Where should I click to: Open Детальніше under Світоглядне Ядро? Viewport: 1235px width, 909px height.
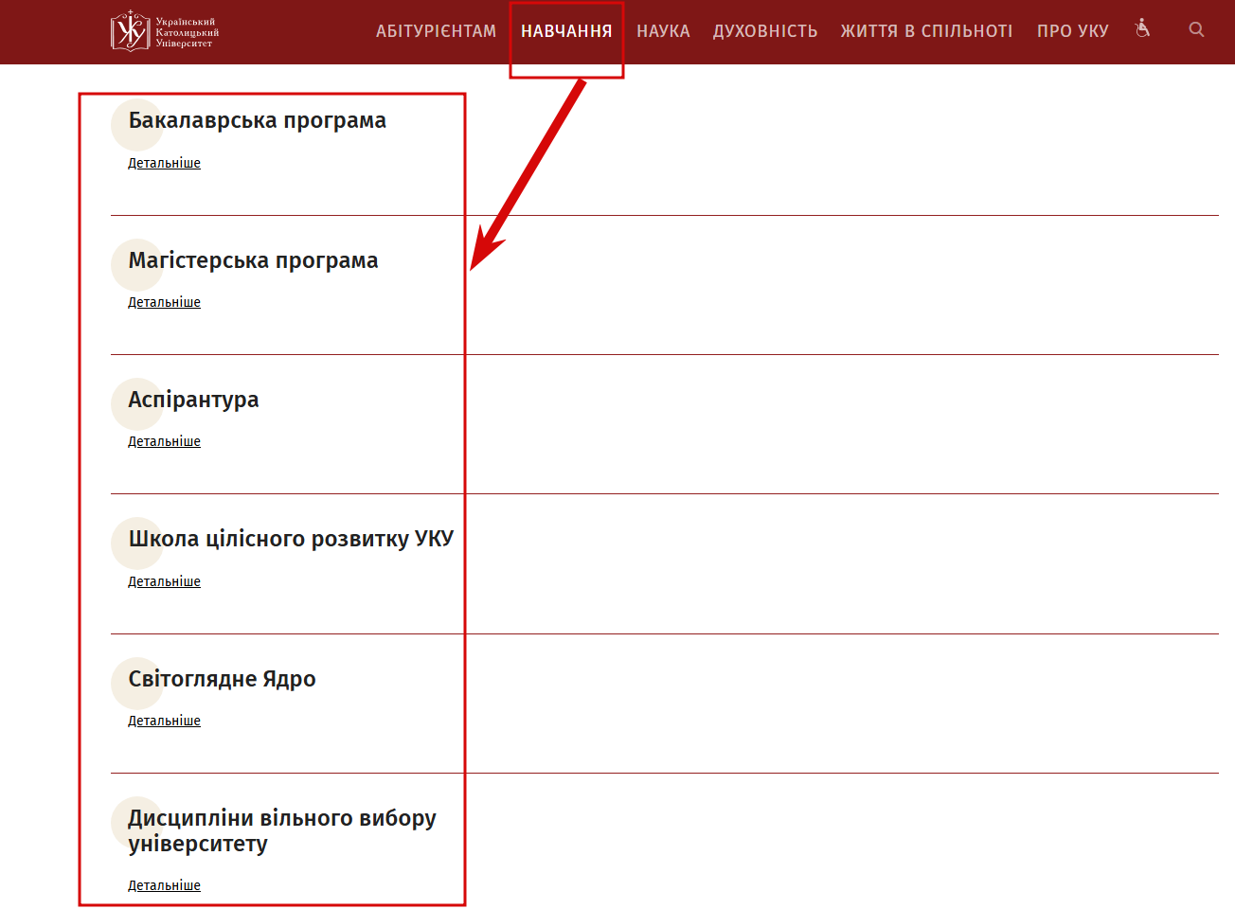165,721
